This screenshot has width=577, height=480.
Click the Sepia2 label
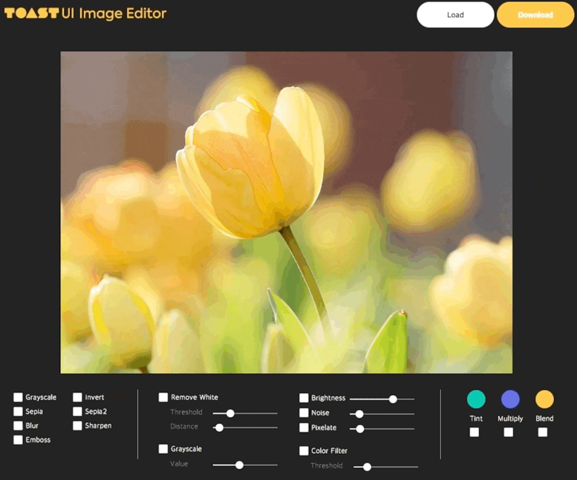(96, 411)
